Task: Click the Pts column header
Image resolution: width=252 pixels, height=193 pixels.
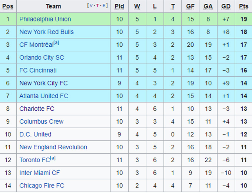Action: pyautogui.click(x=243, y=6)
